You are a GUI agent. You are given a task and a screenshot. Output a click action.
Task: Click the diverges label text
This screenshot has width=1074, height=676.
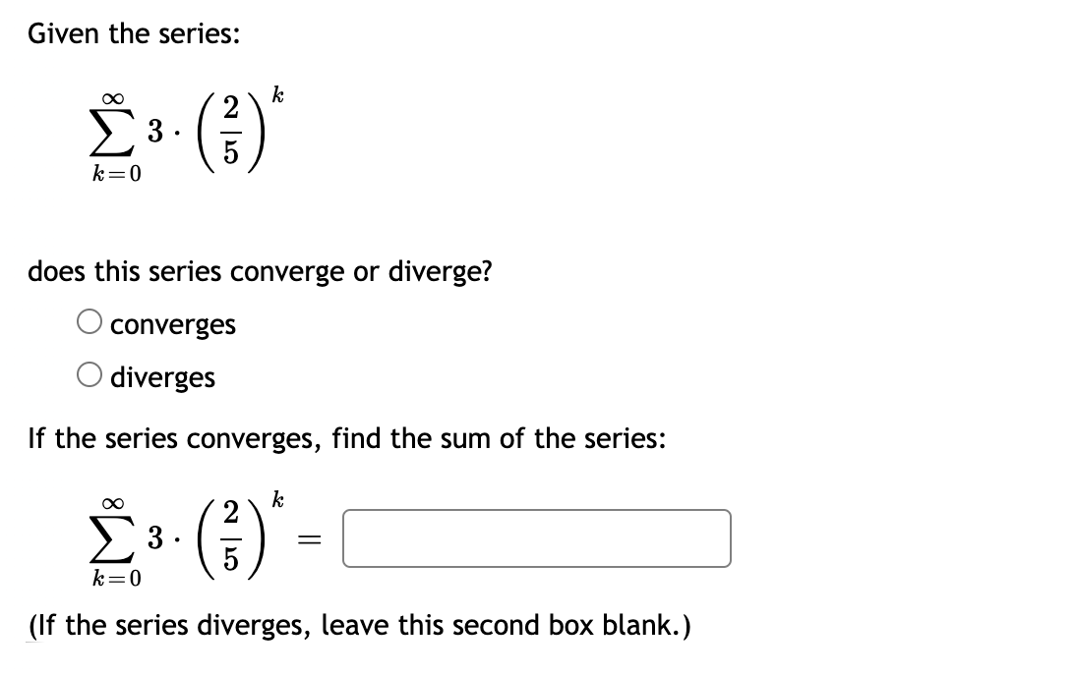coord(163,376)
